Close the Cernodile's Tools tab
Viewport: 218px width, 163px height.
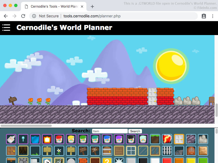(x=82, y=7)
